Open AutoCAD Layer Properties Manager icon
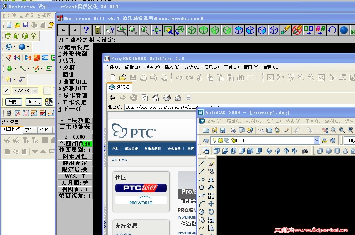 (x=206, y=140)
